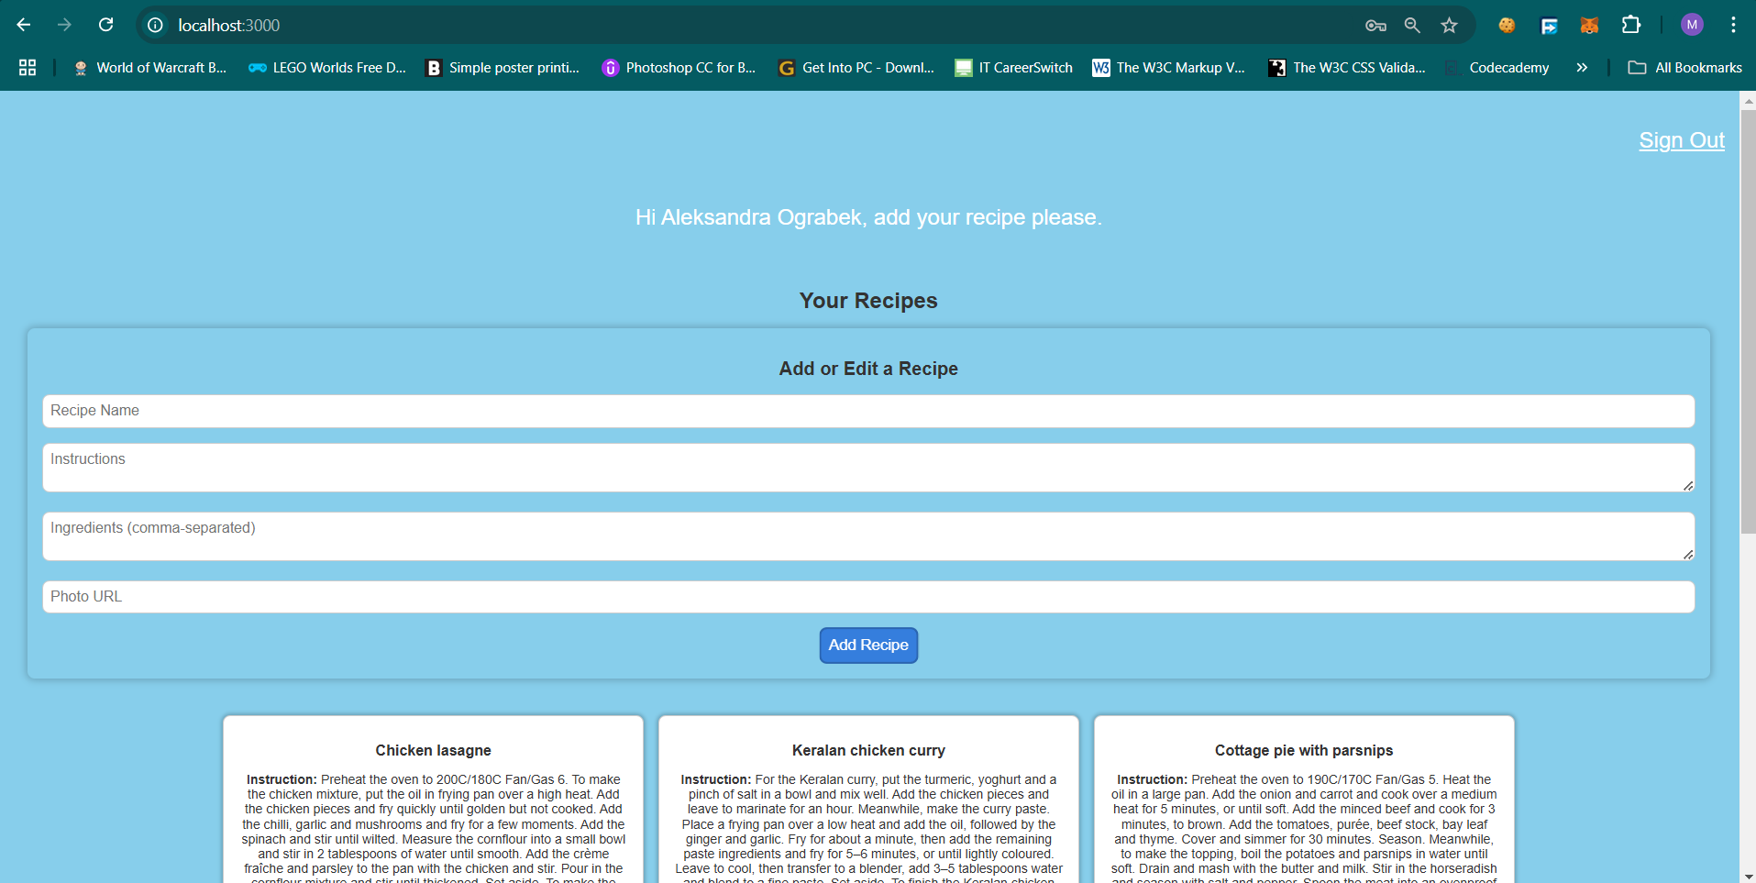Image resolution: width=1756 pixels, height=883 pixels.
Task: Navigate back with the arrow
Action: (x=24, y=25)
